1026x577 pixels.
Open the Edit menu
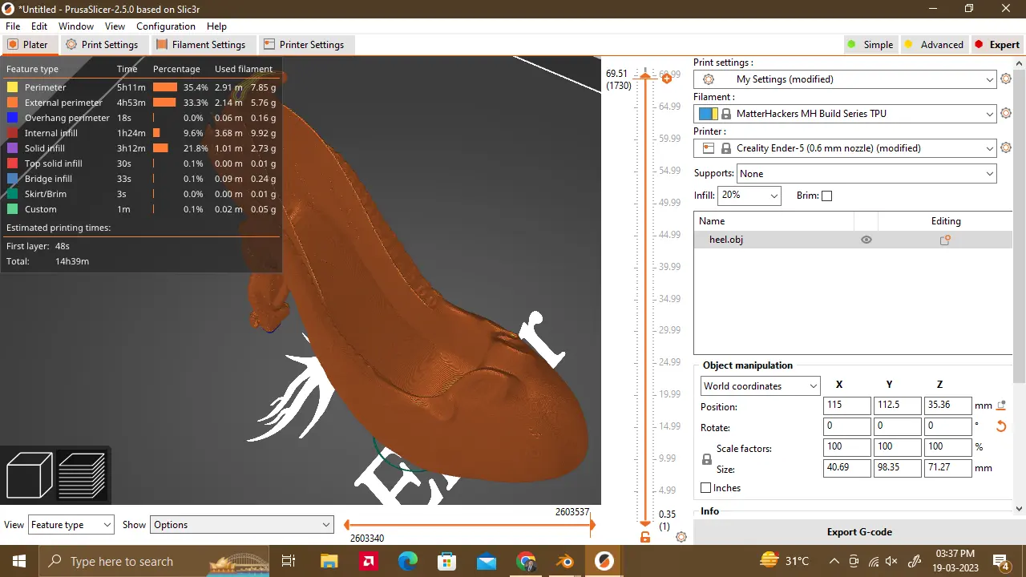(39, 26)
